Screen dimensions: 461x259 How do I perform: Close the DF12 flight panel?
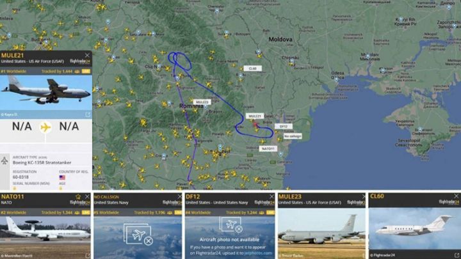point(271,196)
